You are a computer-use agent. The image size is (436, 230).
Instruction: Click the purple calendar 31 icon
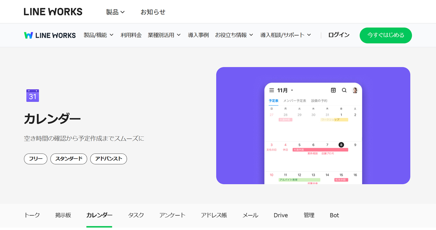tap(32, 96)
